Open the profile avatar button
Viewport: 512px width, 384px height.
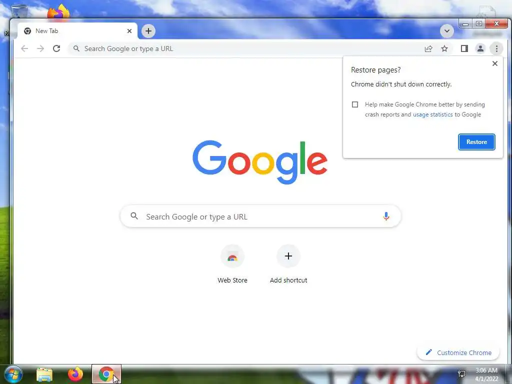[480, 48]
